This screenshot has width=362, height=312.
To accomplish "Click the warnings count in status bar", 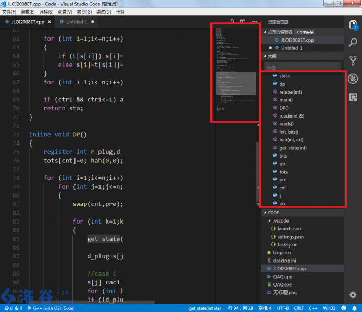I will tap(18, 308).
